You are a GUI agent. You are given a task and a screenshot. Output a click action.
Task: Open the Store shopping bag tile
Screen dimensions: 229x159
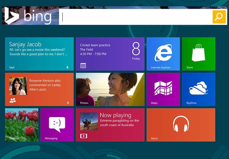[x=199, y=54]
